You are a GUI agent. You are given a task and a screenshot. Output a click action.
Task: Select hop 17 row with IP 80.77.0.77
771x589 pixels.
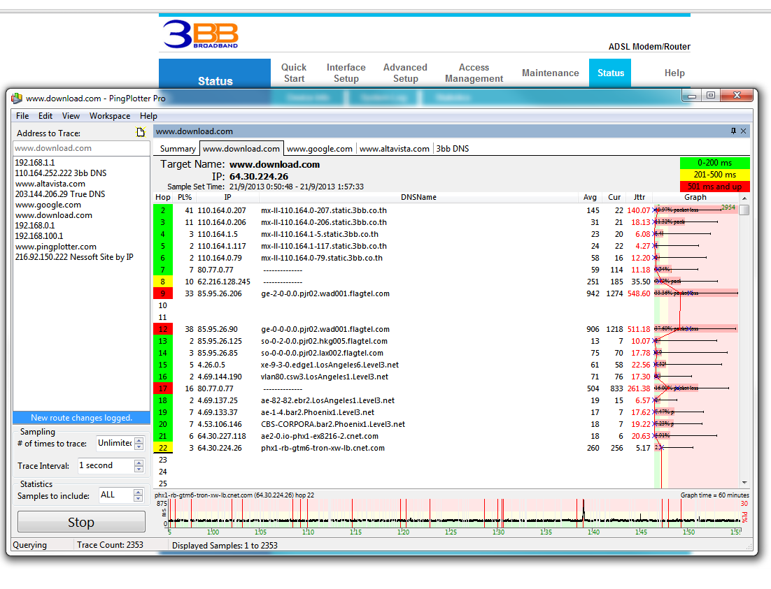(x=446, y=388)
